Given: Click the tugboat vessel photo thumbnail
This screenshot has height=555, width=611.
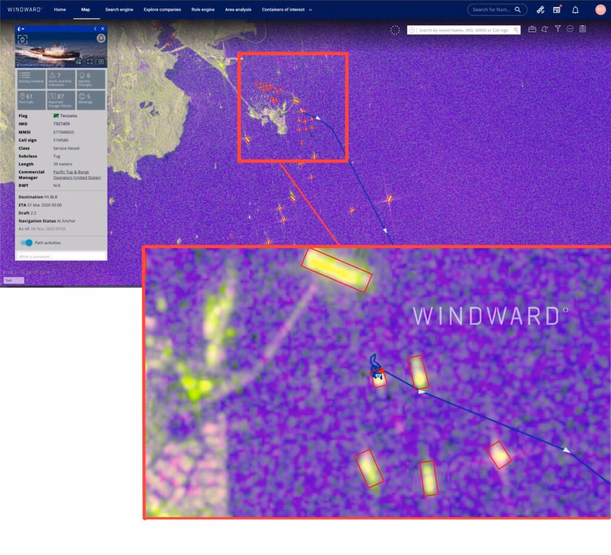Looking at the screenshot, I should tap(61, 51).
